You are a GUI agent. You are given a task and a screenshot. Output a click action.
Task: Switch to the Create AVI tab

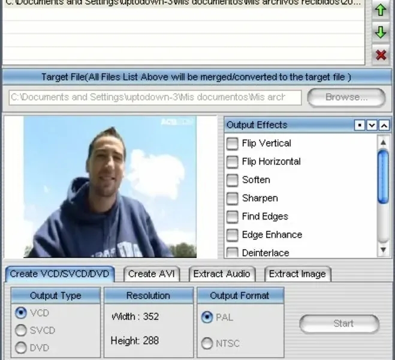coord(152,274)
